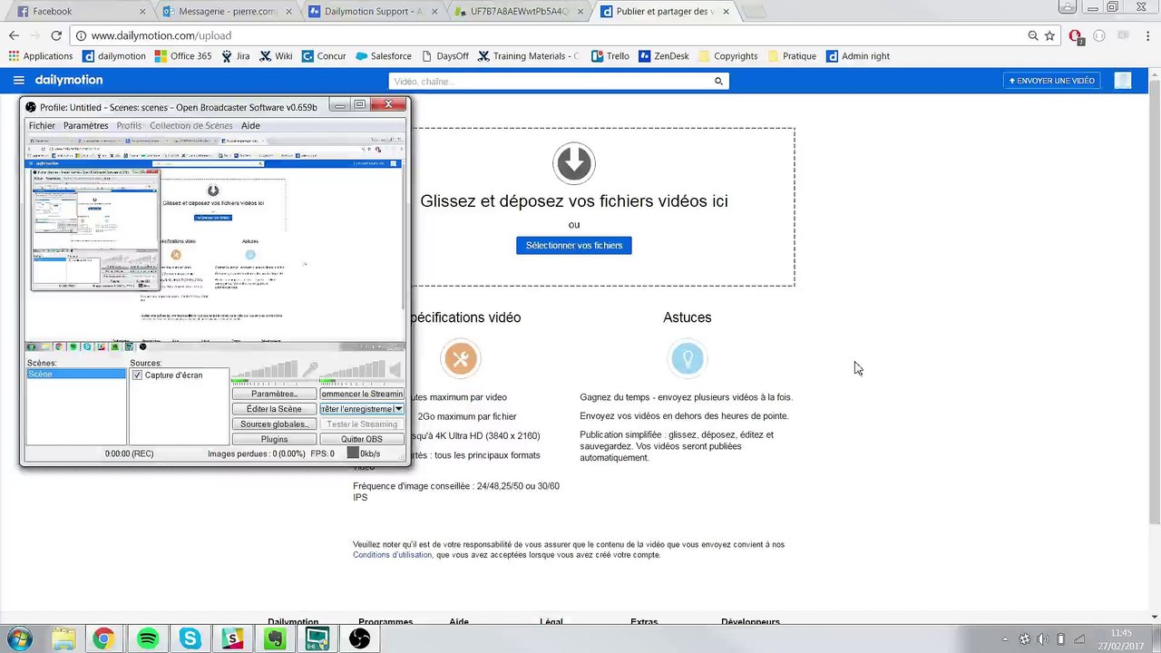The image size is (1161, 653).
Task: Open Chrome Applications shortcut in bookmarks bar
Action: click(41, 56)
